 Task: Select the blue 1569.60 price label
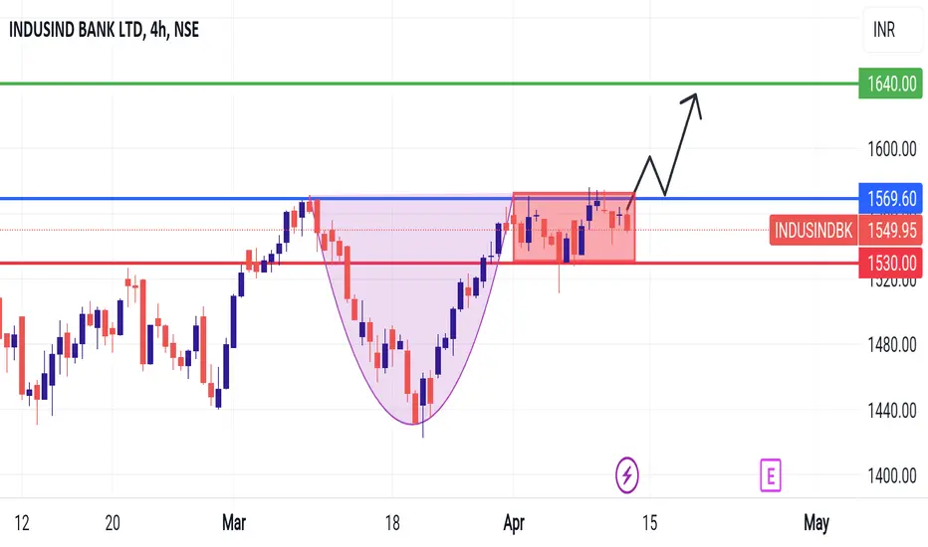tap(890, 199)
